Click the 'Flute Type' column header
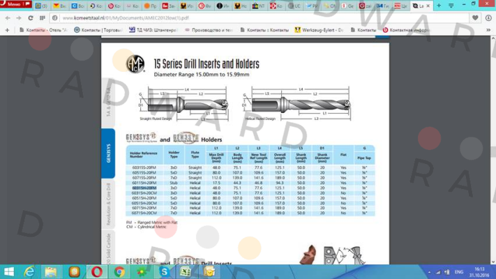The height and width of the screenshot is (279, 496). [x=195, y=154]
